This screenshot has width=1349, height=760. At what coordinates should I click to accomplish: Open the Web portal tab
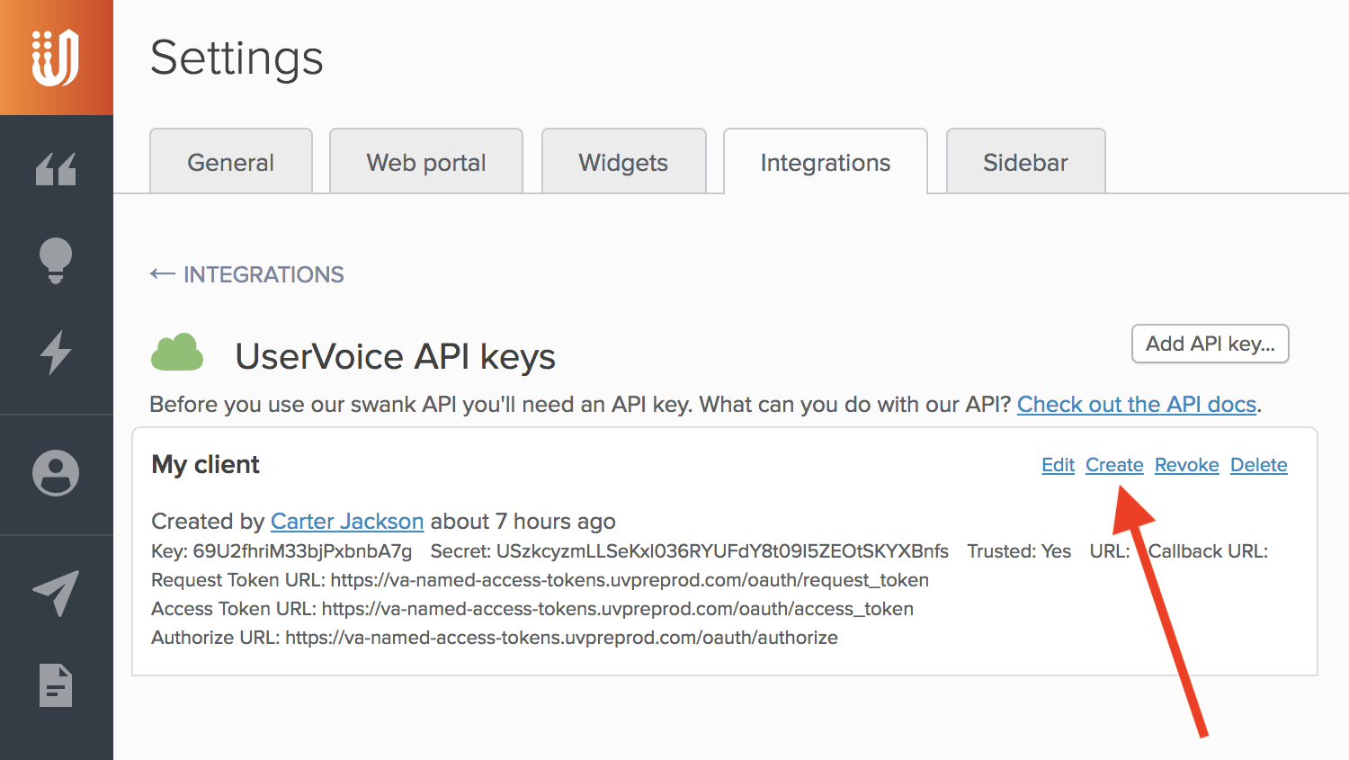click(425, 162)
